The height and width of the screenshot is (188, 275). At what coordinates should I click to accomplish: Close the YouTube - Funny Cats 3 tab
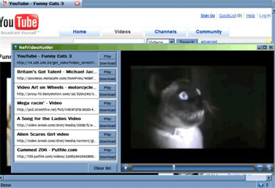77,3
